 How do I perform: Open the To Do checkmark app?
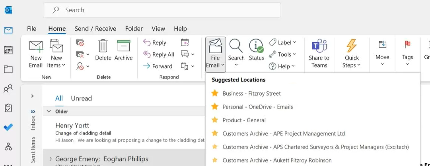(x=8, y=127)
